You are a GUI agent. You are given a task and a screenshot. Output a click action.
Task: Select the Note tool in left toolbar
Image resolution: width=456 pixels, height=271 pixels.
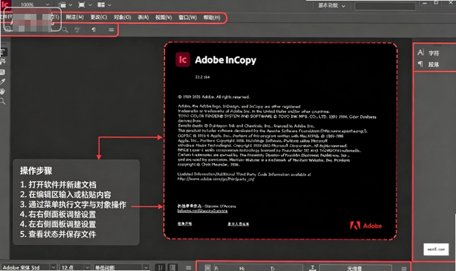click(2, 72)
